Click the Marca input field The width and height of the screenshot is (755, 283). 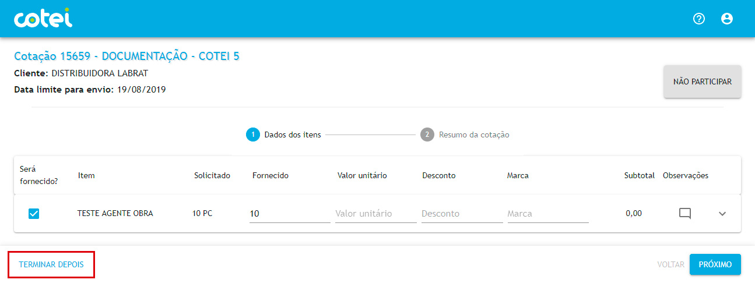click(x=547, y=214)
